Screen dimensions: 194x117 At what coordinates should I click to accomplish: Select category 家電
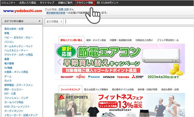[7, 33]
